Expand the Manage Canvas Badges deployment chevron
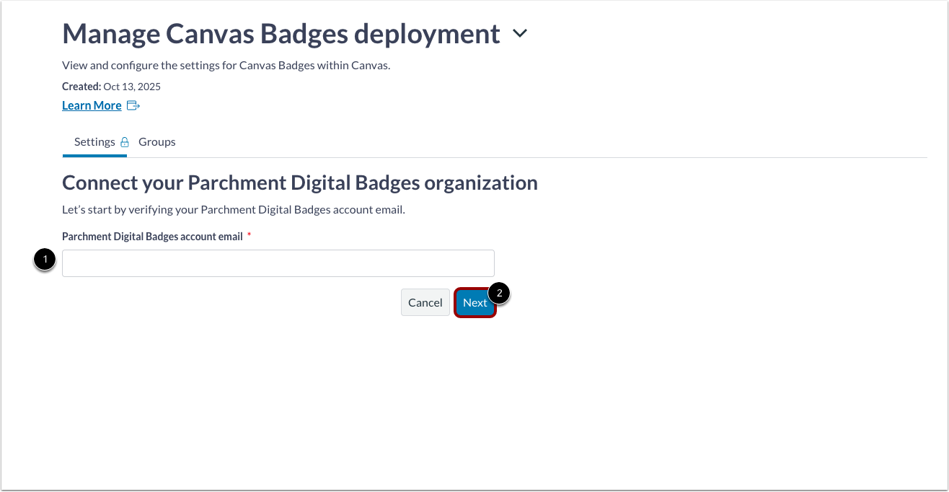The width and height of the screenshot is (949, 492). click(x=520, y=34)
